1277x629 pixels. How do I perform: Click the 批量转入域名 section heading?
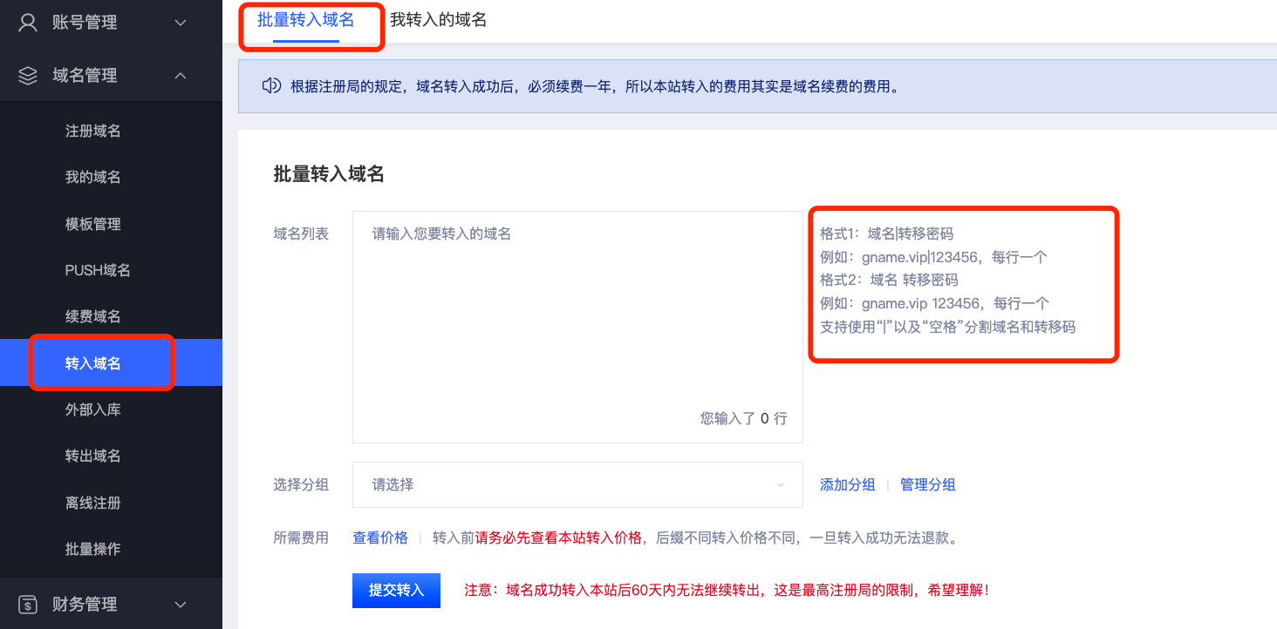click(329, 174)
